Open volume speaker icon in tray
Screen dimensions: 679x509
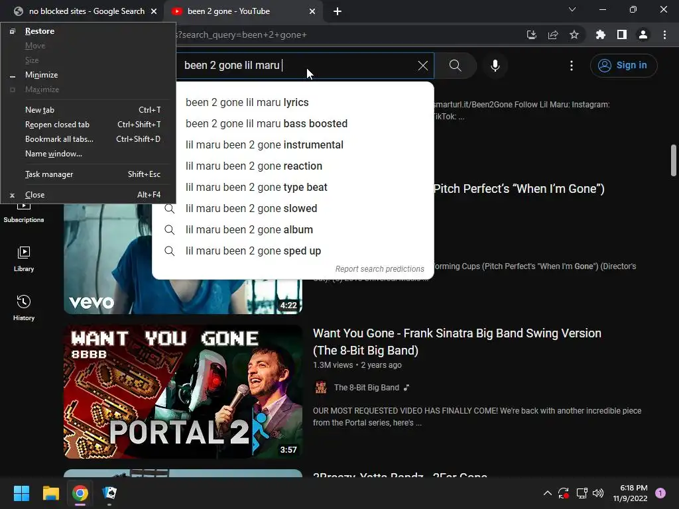598,493
